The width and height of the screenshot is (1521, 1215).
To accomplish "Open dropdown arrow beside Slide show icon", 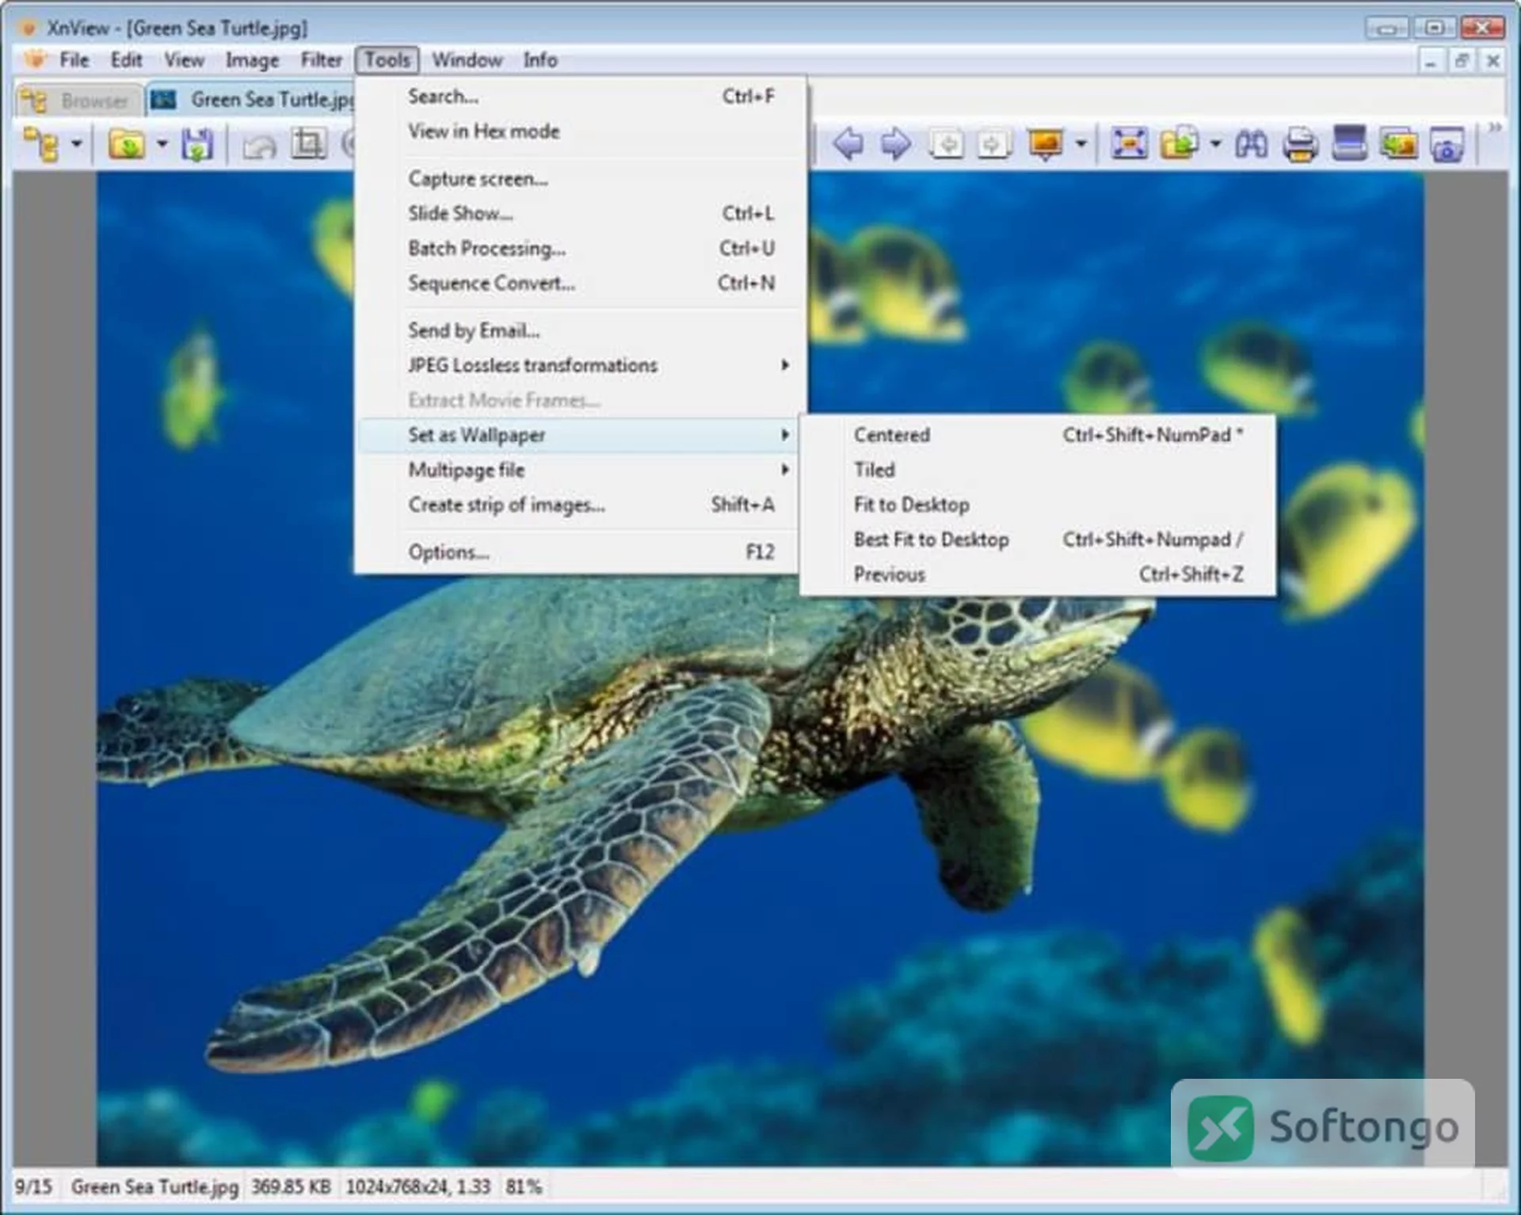I will pos(1081,144).
